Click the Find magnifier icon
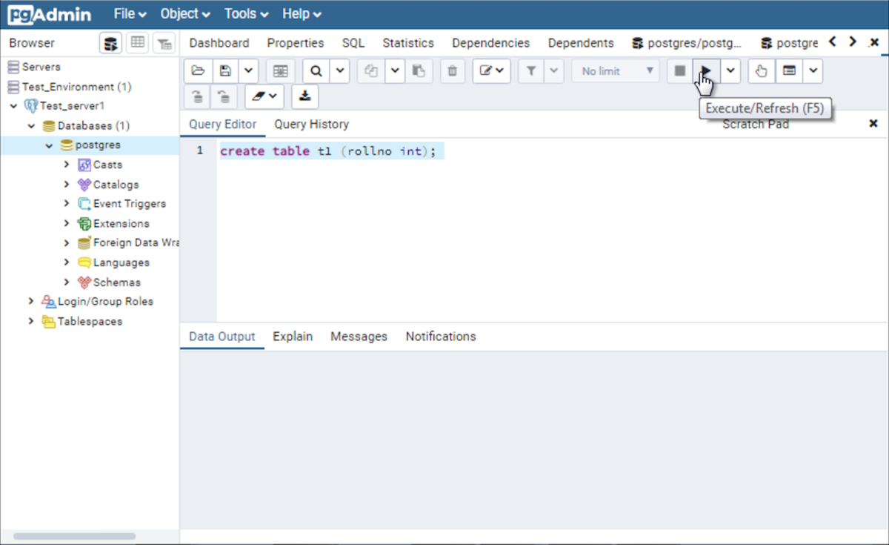Screen dimensions: 889x545 (x=316, y=71)
